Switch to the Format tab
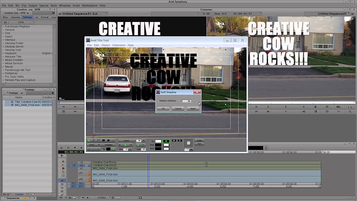 pos(45,17)
